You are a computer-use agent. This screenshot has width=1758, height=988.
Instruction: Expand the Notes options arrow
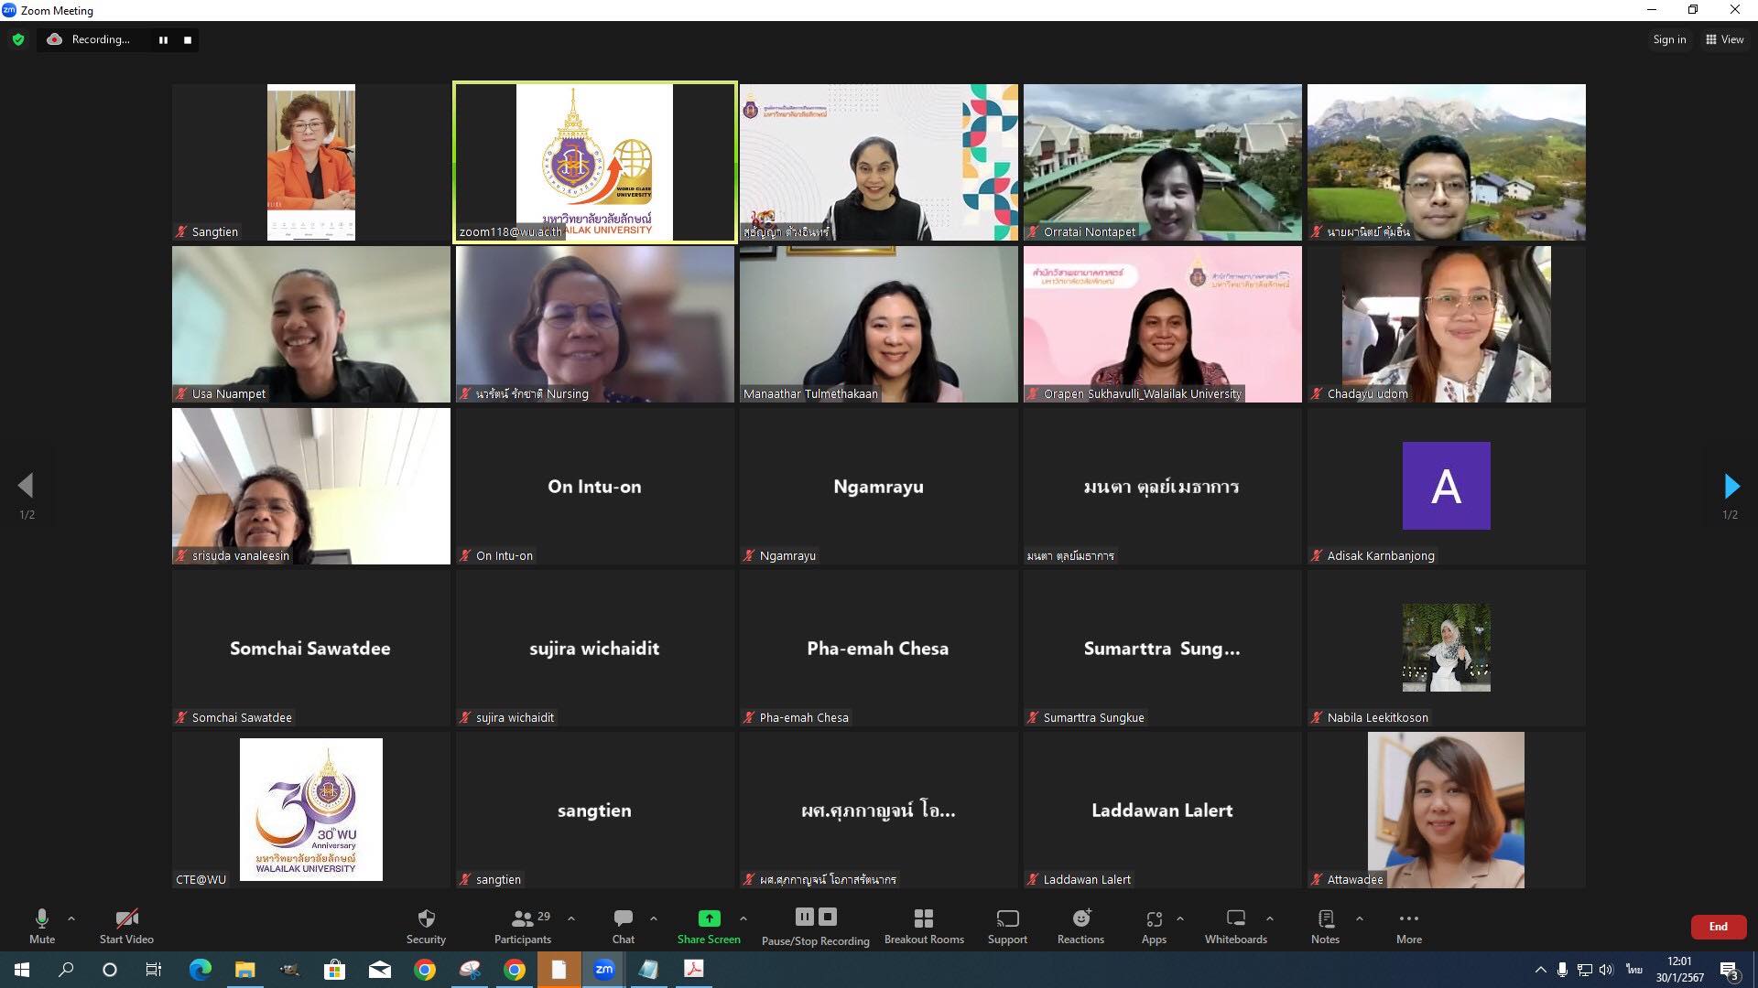click(1360, 918)
